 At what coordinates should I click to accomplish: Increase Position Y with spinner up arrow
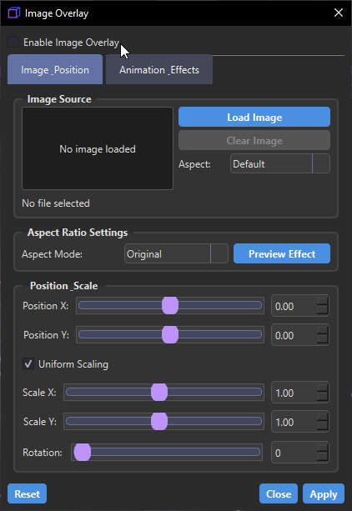pyautogui.click(x=323, y=330)
